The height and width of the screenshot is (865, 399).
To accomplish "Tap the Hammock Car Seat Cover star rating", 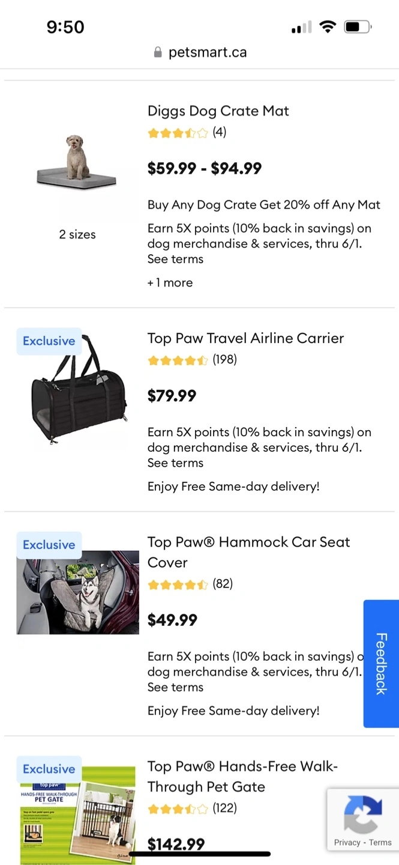I will pos(178,584).
